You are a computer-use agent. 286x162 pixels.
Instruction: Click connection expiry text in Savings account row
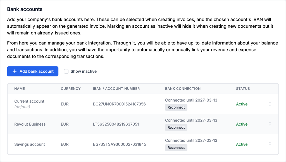[x=191, y=140]
